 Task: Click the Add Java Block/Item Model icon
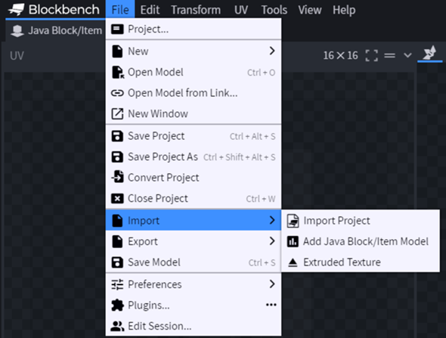[x=293, y=241]
